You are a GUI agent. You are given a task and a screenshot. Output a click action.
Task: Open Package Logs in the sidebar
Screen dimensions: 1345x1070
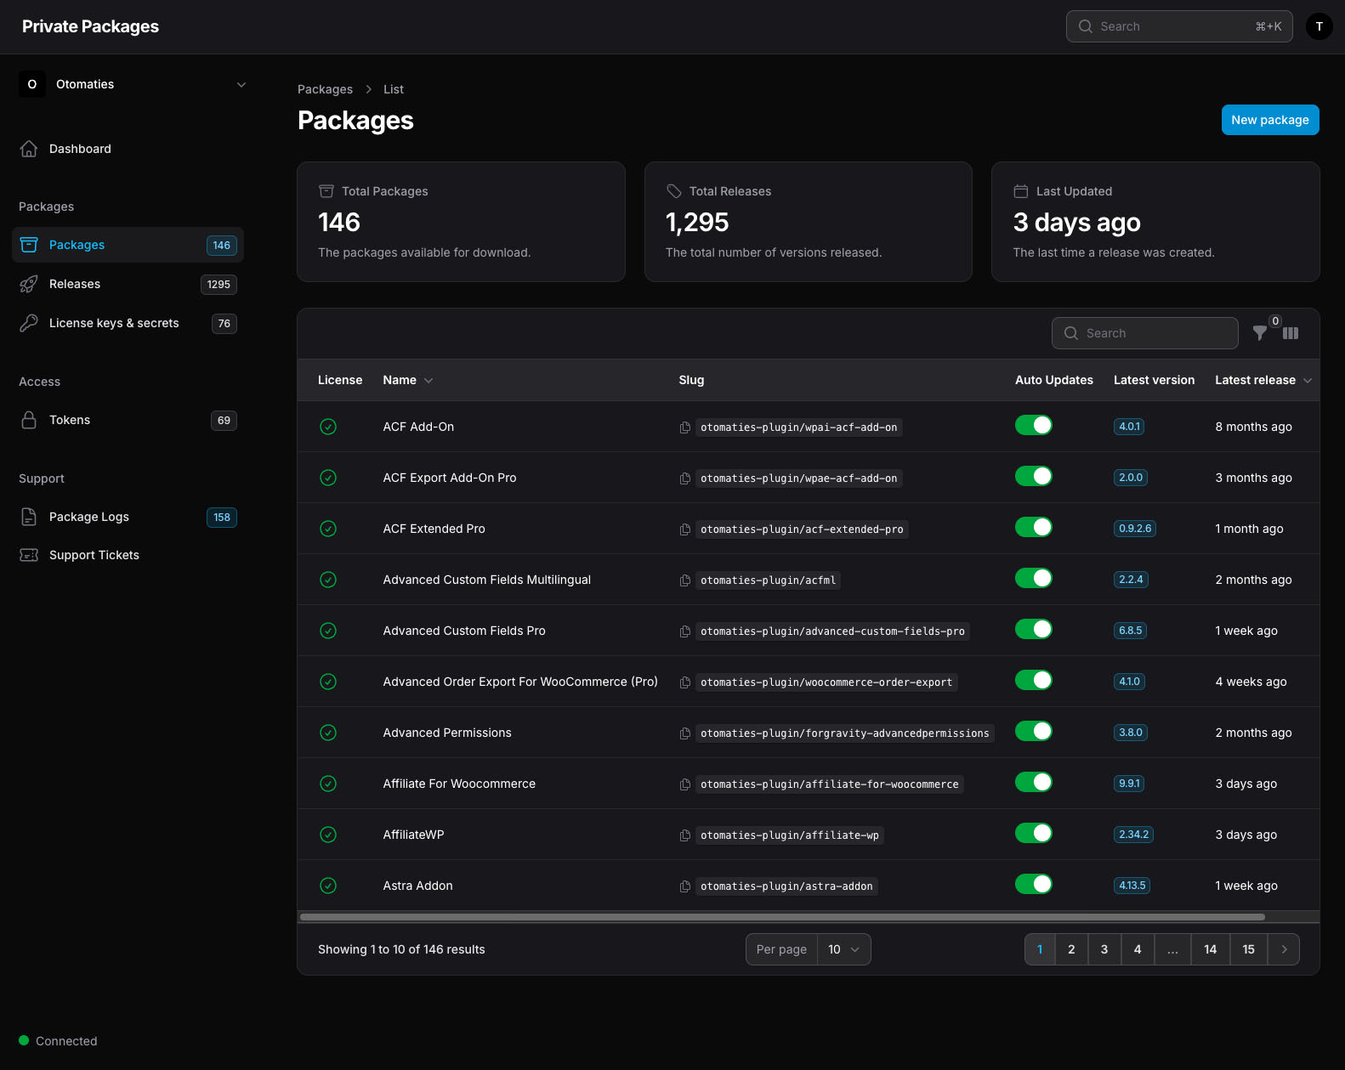pyautogui.click(x=128, y=517)
